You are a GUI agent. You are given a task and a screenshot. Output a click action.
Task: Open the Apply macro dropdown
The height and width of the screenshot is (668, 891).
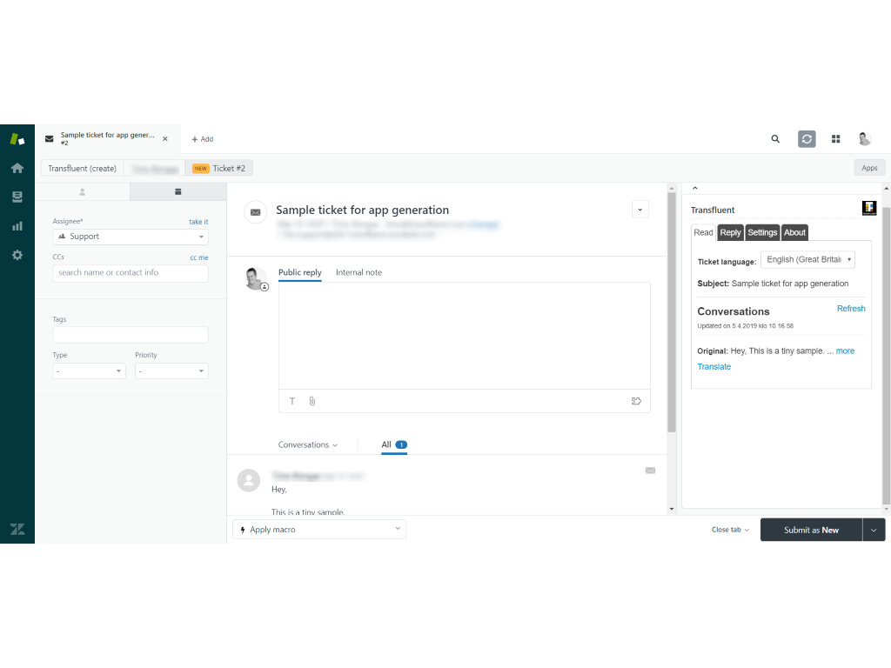pyautogui.click(x=318, y=530)
